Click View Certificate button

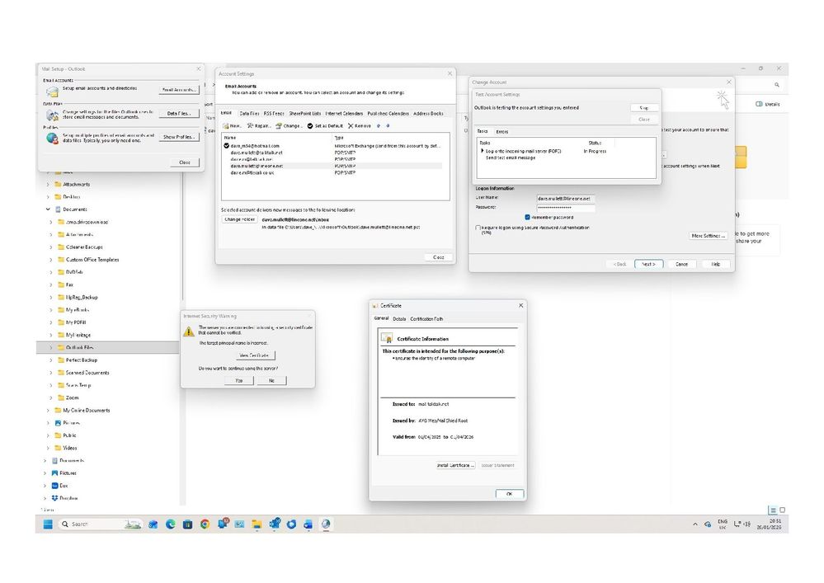pyautogui.click(x=256, y=355)
